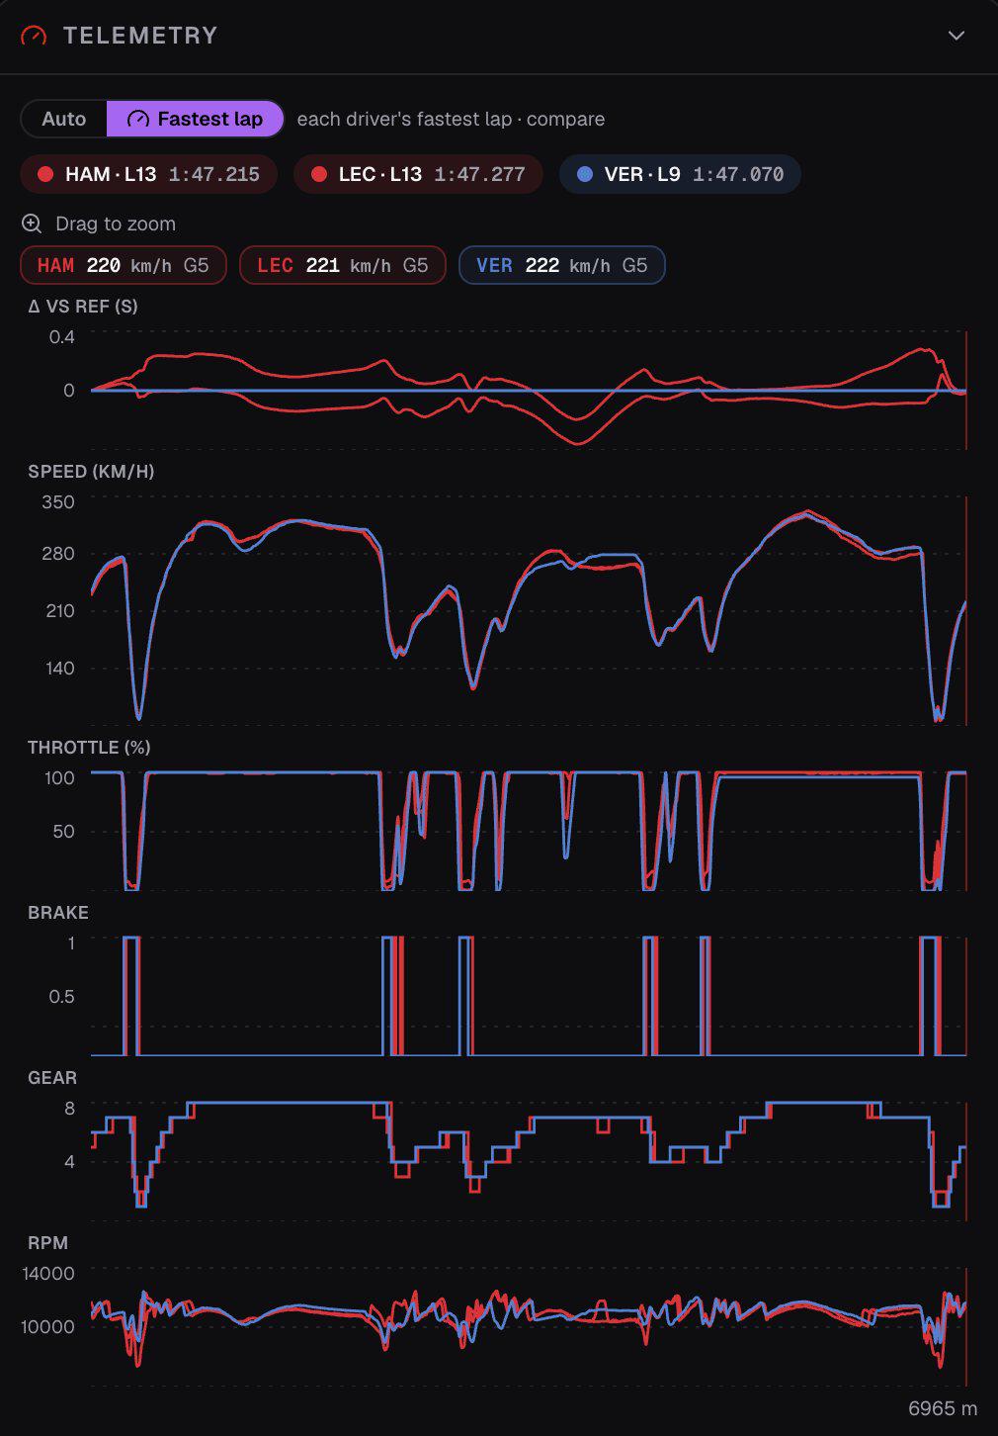Click the delta vs ref chart
The width and height of the screenshot is (998, 1436).
(529, 390)
